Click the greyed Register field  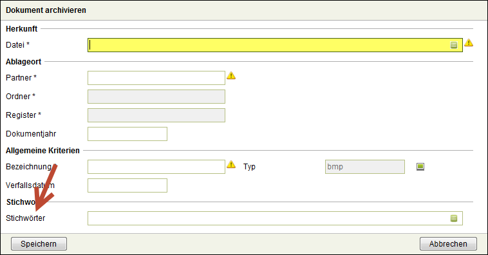(x=156, y=115)
